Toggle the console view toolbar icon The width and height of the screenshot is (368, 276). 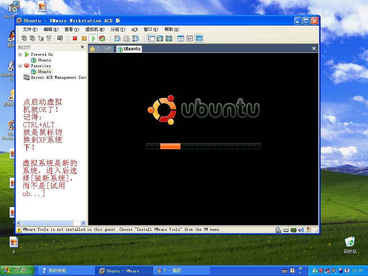[199, 38]
